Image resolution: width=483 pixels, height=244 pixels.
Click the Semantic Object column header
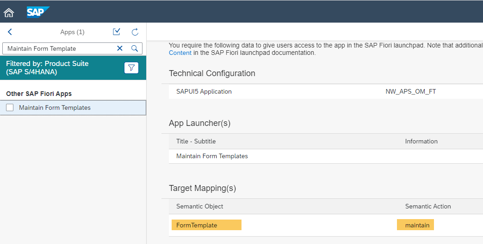(x=199, y=206)
